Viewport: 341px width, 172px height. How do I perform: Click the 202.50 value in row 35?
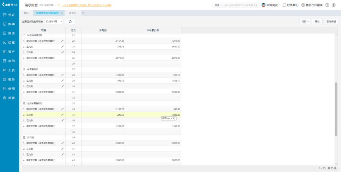coord(121,115)
